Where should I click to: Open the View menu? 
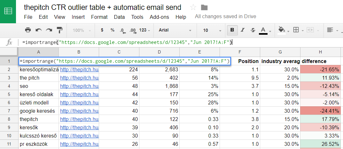(59, 17)
